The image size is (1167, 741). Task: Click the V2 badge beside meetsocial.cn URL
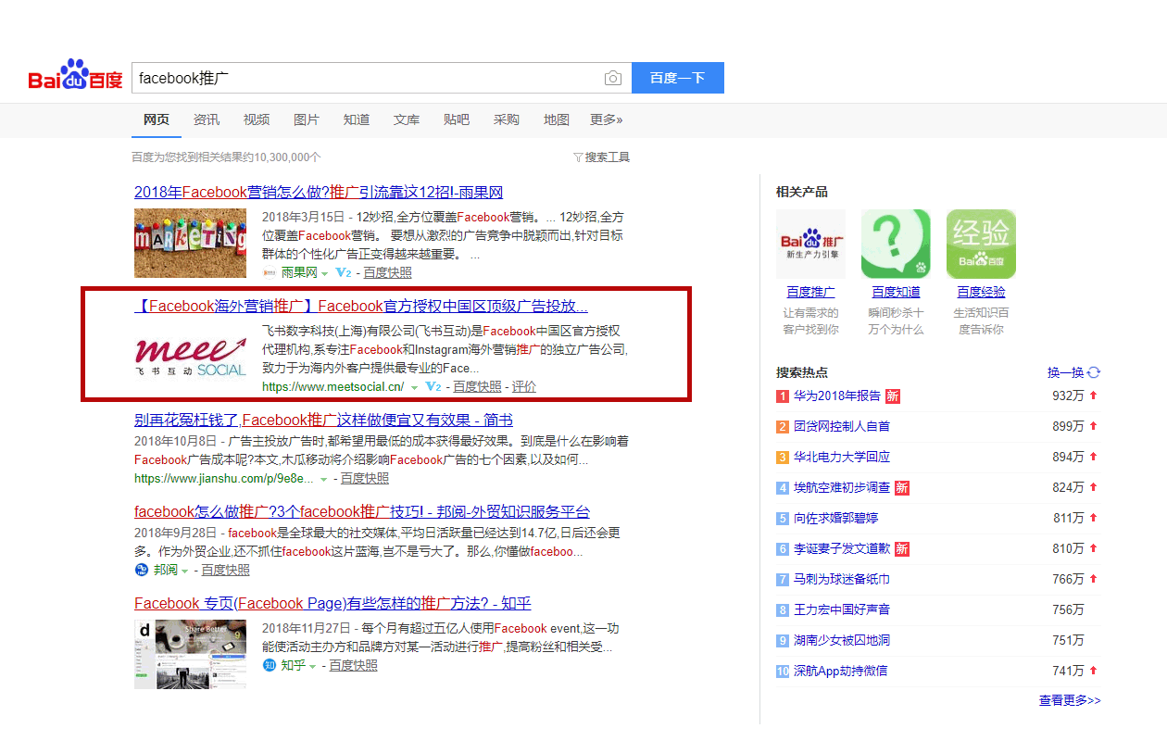coord(433,386)
